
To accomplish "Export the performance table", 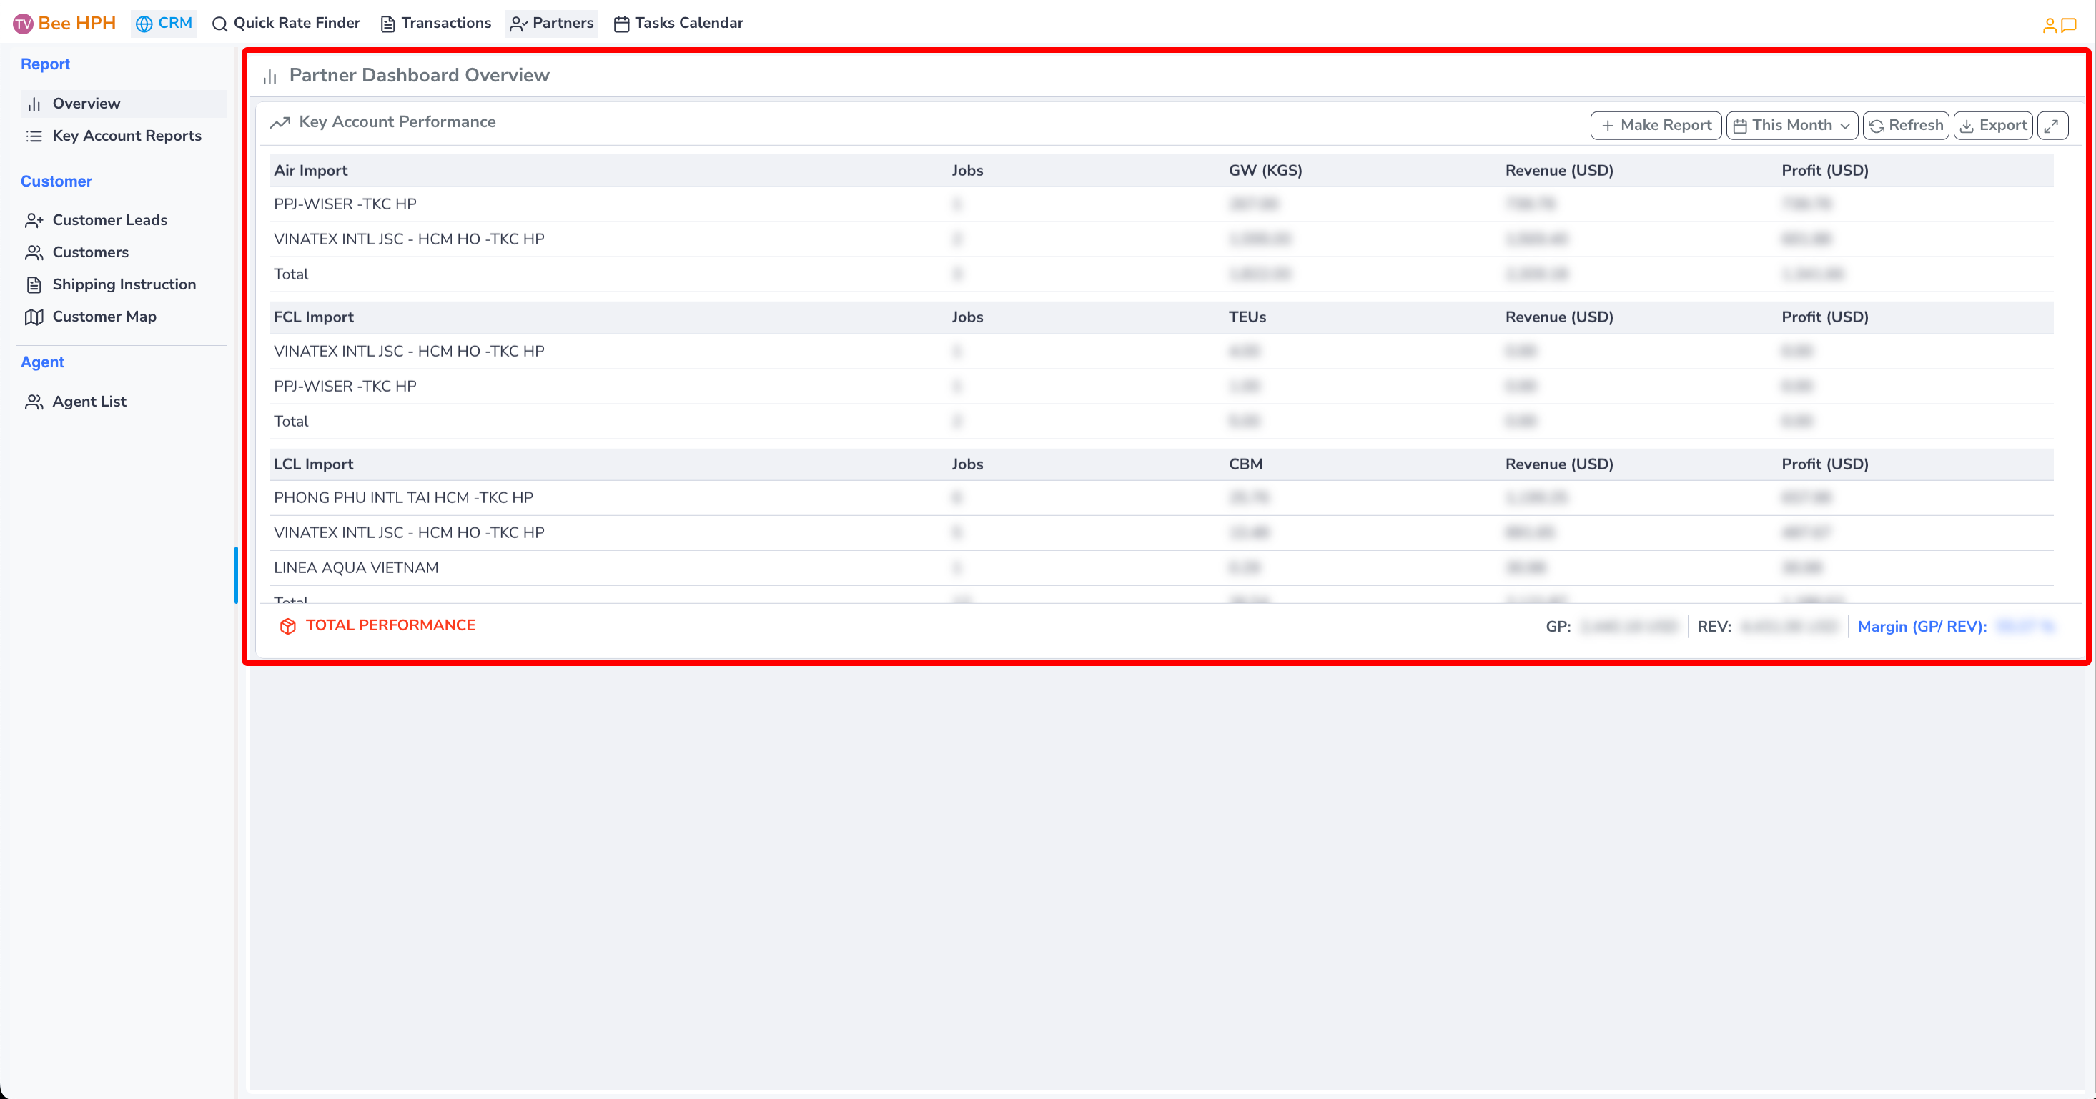I will pyautogui.click(x=1992, y=125).
